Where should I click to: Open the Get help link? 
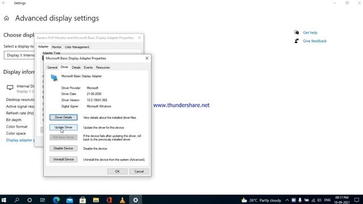tap(310, 33)
